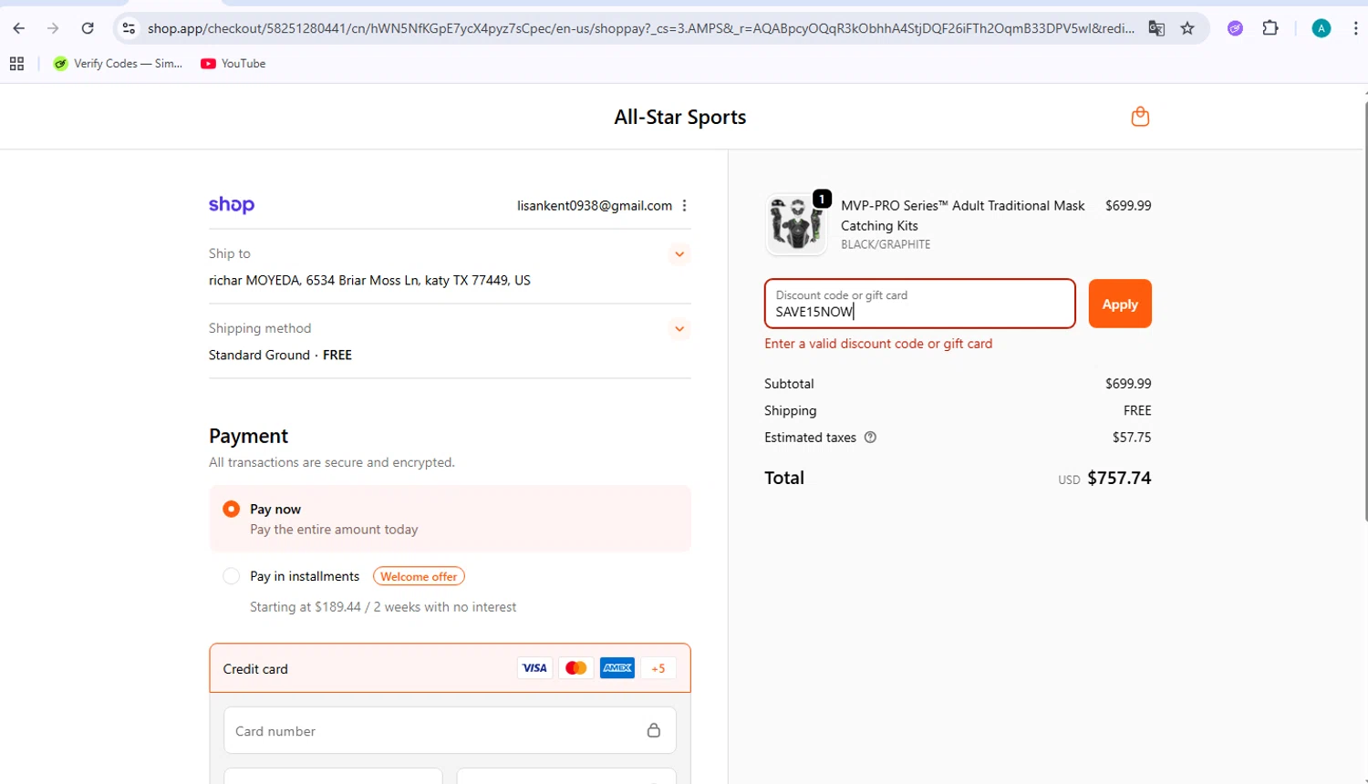
Task: Click the Visa card icon
Action: pos(534,668)
